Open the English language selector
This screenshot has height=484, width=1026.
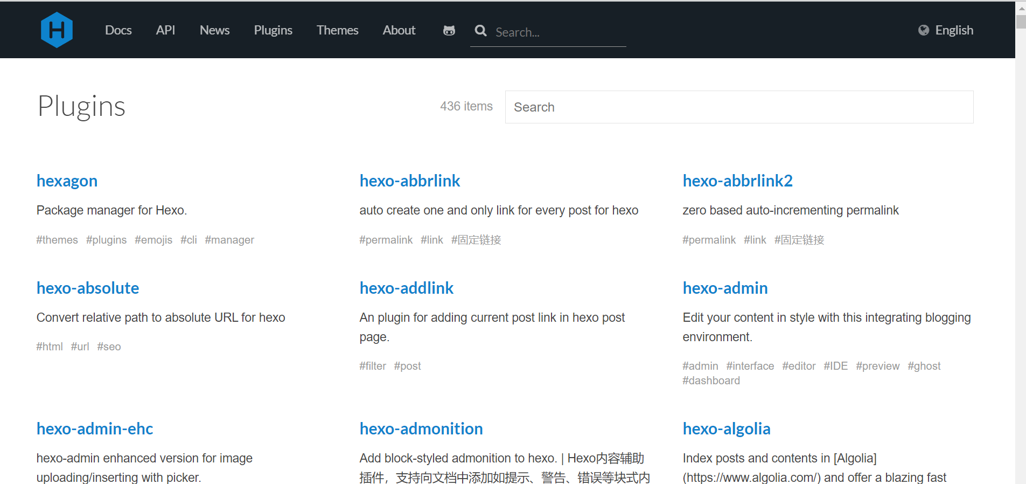pyautogui.click(x=954, y=30)
